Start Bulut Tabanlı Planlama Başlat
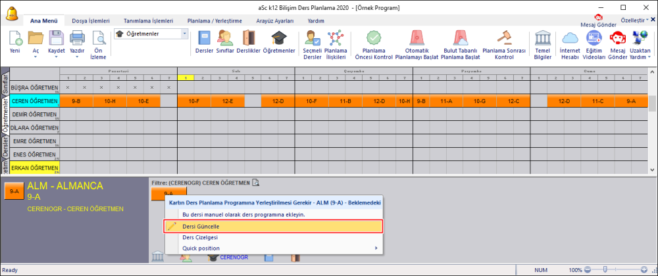The height and width of the screenshot is (276, 658). pyautogui.click(x=461, y=38)
